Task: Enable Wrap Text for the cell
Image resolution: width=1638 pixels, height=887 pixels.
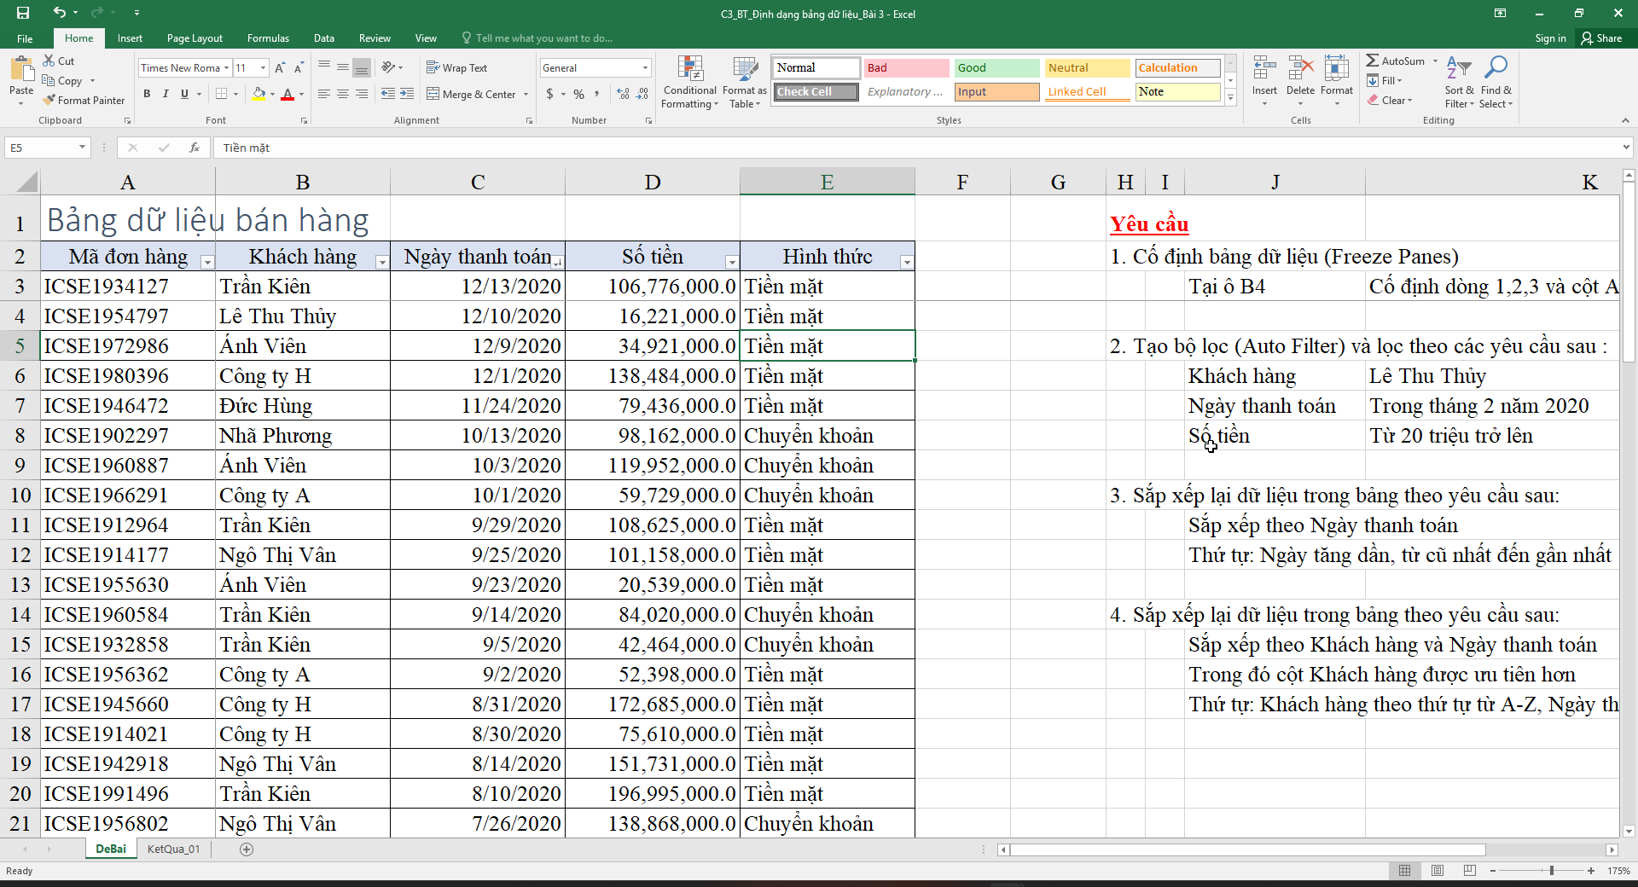Action: (456, 67)
